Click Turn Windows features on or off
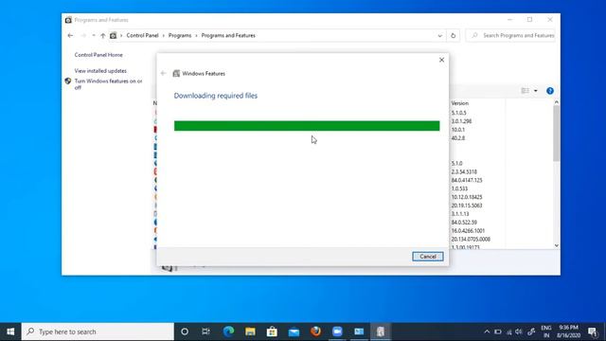The image size is (606, 341). [x=108, y=84]
